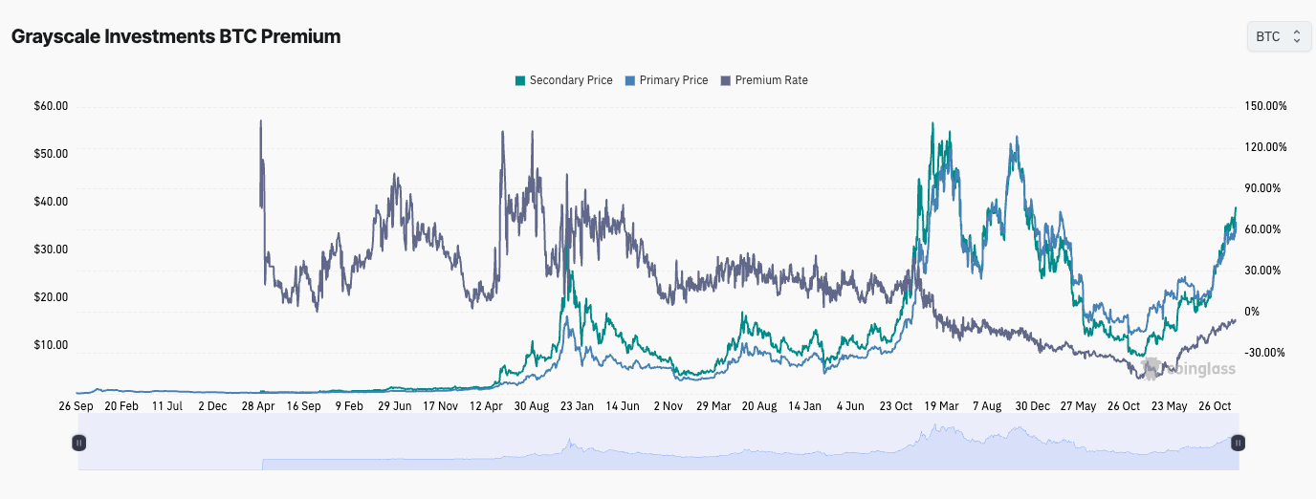
Task: Click the 0% premium rate axis label
Action: (1252, 312)
